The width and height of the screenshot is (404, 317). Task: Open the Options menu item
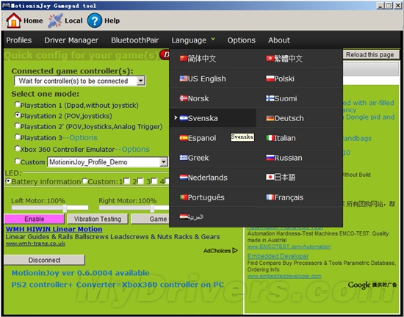point(241,40)
